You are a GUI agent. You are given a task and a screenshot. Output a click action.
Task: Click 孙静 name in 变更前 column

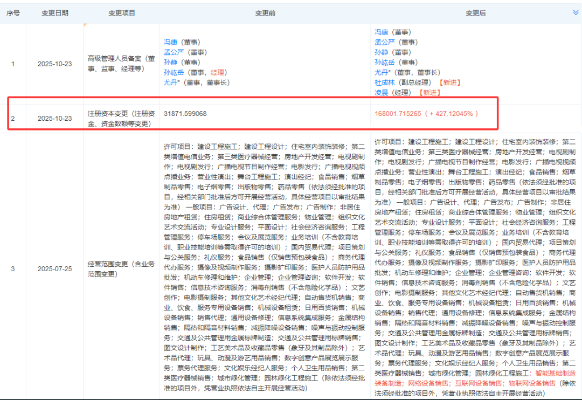[x=171, y=62]
